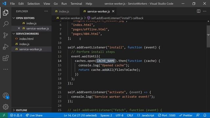Click the EXPLORER panel title
The image size is (210, 118).
(x=22, y=11)
